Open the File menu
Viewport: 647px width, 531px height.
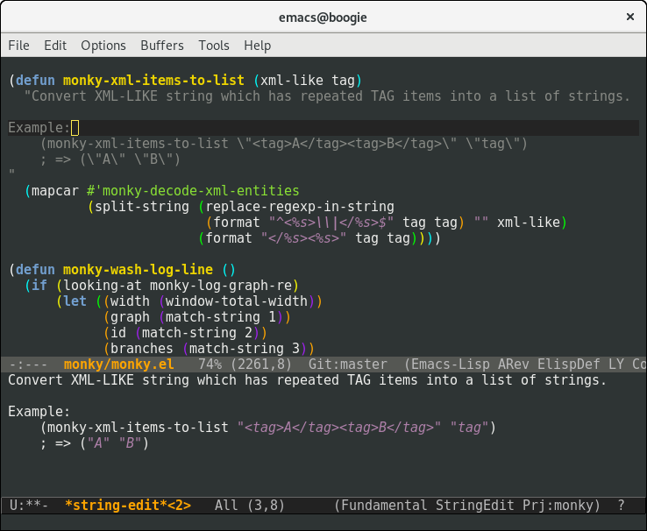tap(18, 46)
